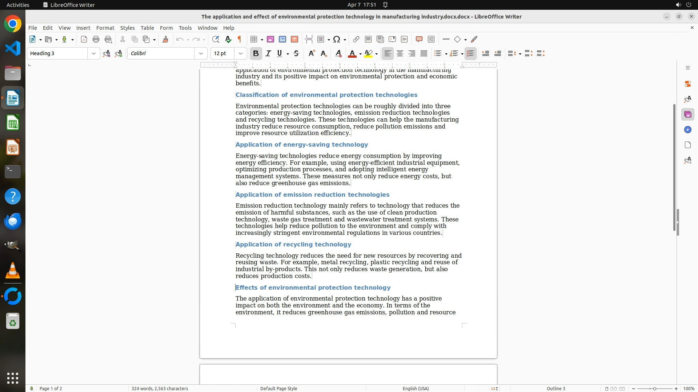The height and width of the screenshot is (392, 698).
Task: Open the Navigator from the sidebar
Action: point(687,130)
